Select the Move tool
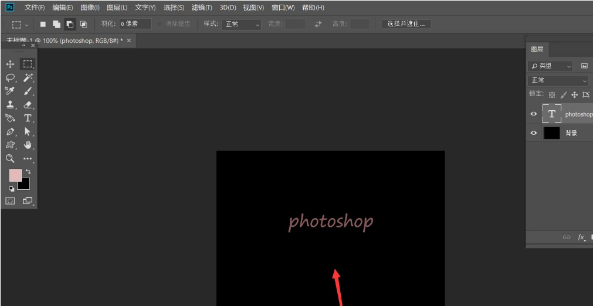The height and width of the screenshot is (306, 593). 10,64
